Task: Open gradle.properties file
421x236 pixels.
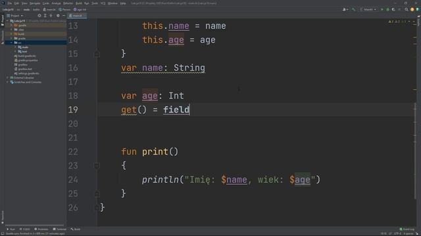Action: [26, 60]
